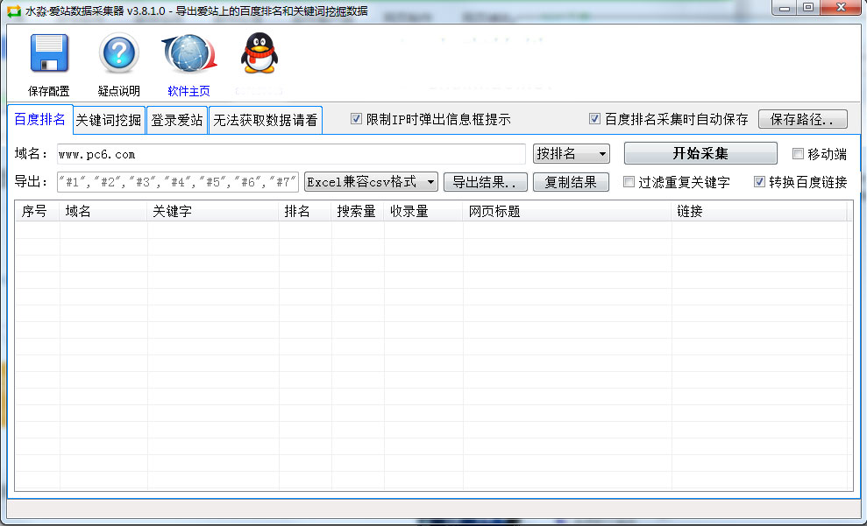Open the 无法获取数据请看 tab

[x=266, y=120]
